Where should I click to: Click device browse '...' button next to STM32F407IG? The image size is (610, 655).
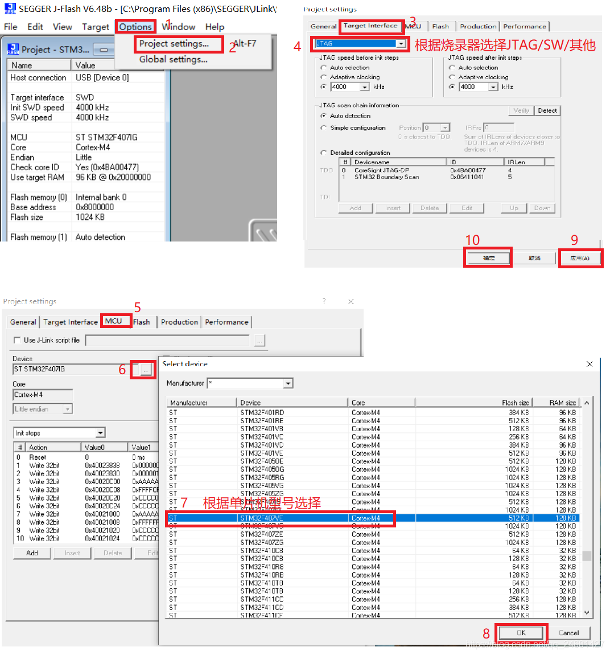[145, 370]
